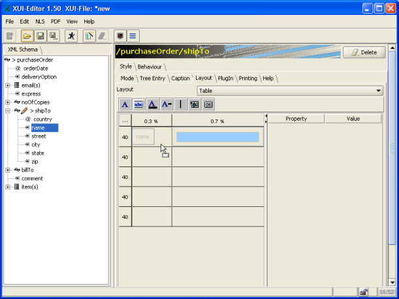This screenshot has width=399, height=299.
Task: Select the vertical separator line layout tool
Action: [x=180, y=104]
